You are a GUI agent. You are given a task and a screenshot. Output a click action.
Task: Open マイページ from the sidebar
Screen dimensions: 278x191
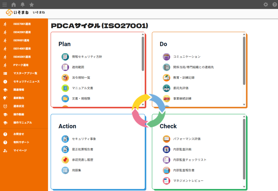point(20,150)
